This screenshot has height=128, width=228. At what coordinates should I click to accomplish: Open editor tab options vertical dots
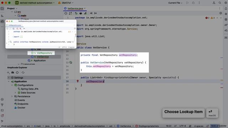point(219,9)
